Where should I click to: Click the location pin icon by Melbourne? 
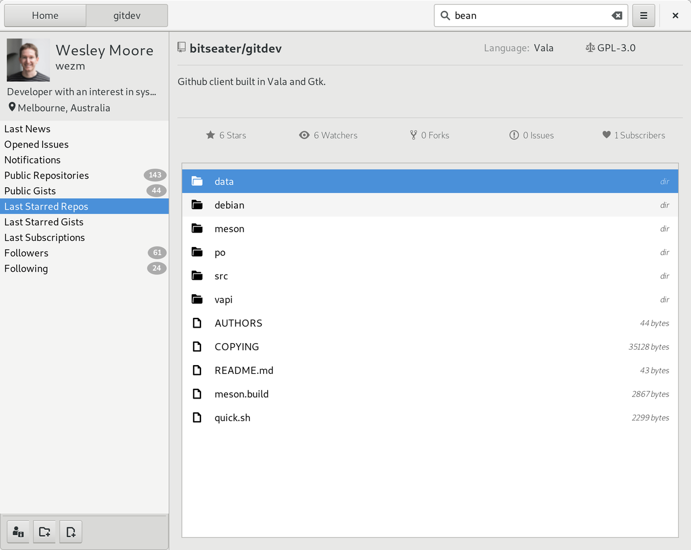click(12, 108)
